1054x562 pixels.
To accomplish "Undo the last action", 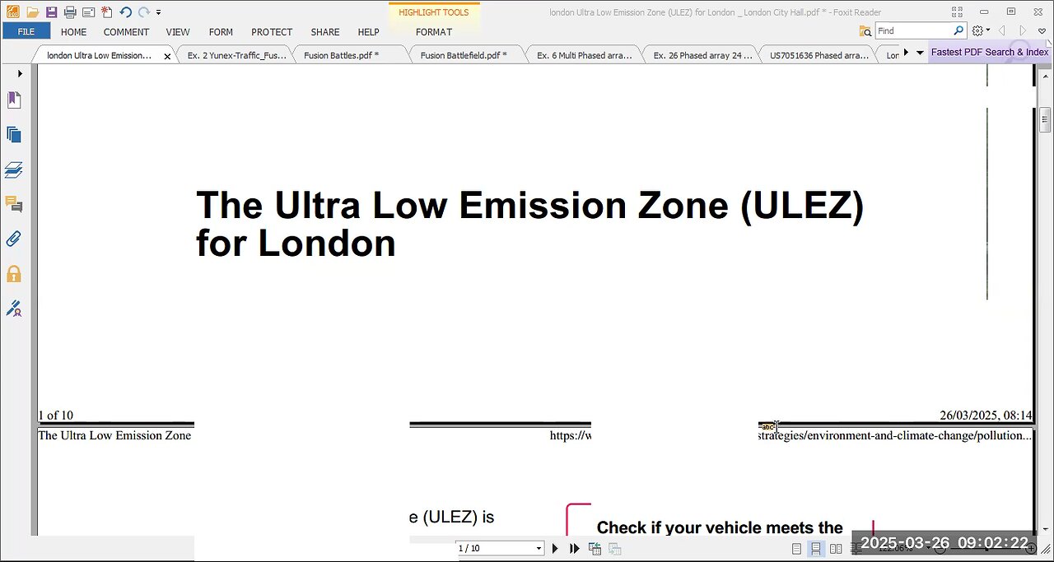I will (125, 12).
